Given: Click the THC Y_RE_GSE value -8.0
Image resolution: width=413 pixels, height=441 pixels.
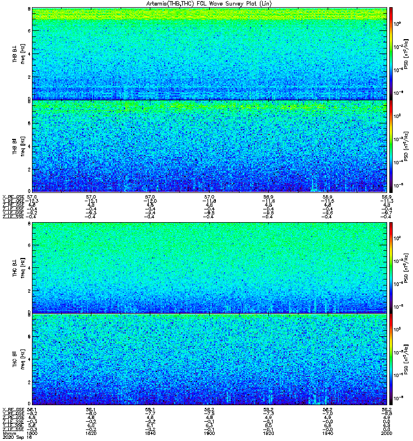Looking at the screenshot, I should 91,414.
